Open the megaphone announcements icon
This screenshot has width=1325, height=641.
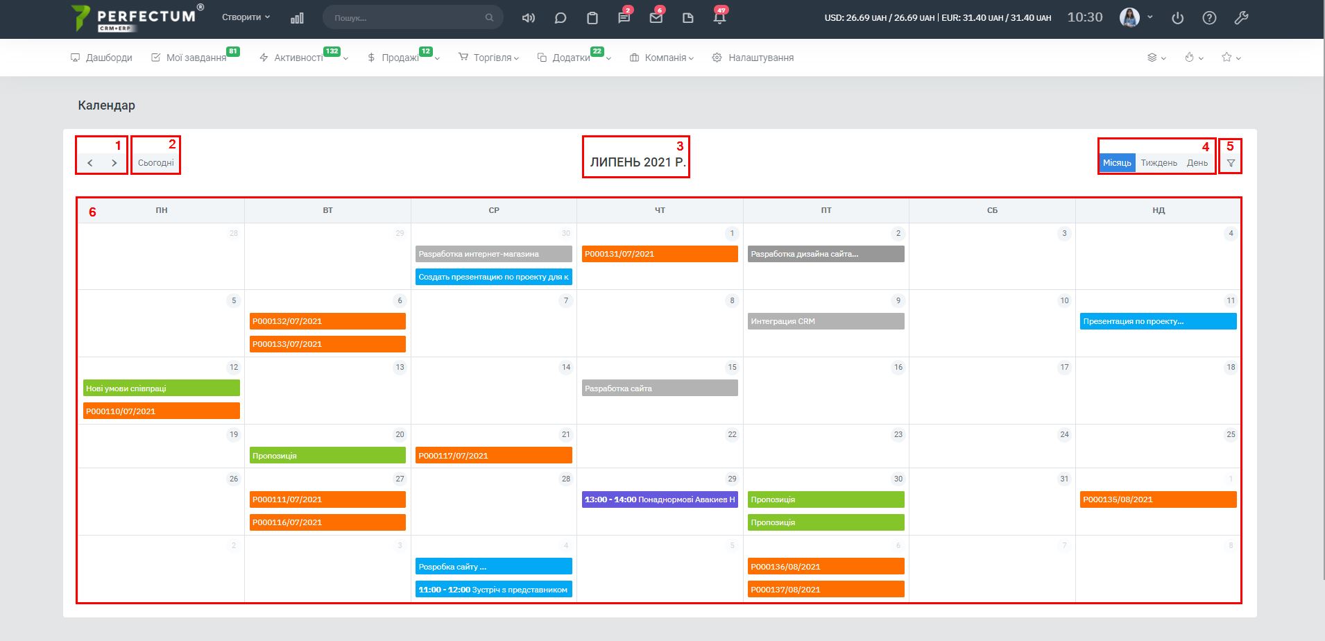click(529, 18)
